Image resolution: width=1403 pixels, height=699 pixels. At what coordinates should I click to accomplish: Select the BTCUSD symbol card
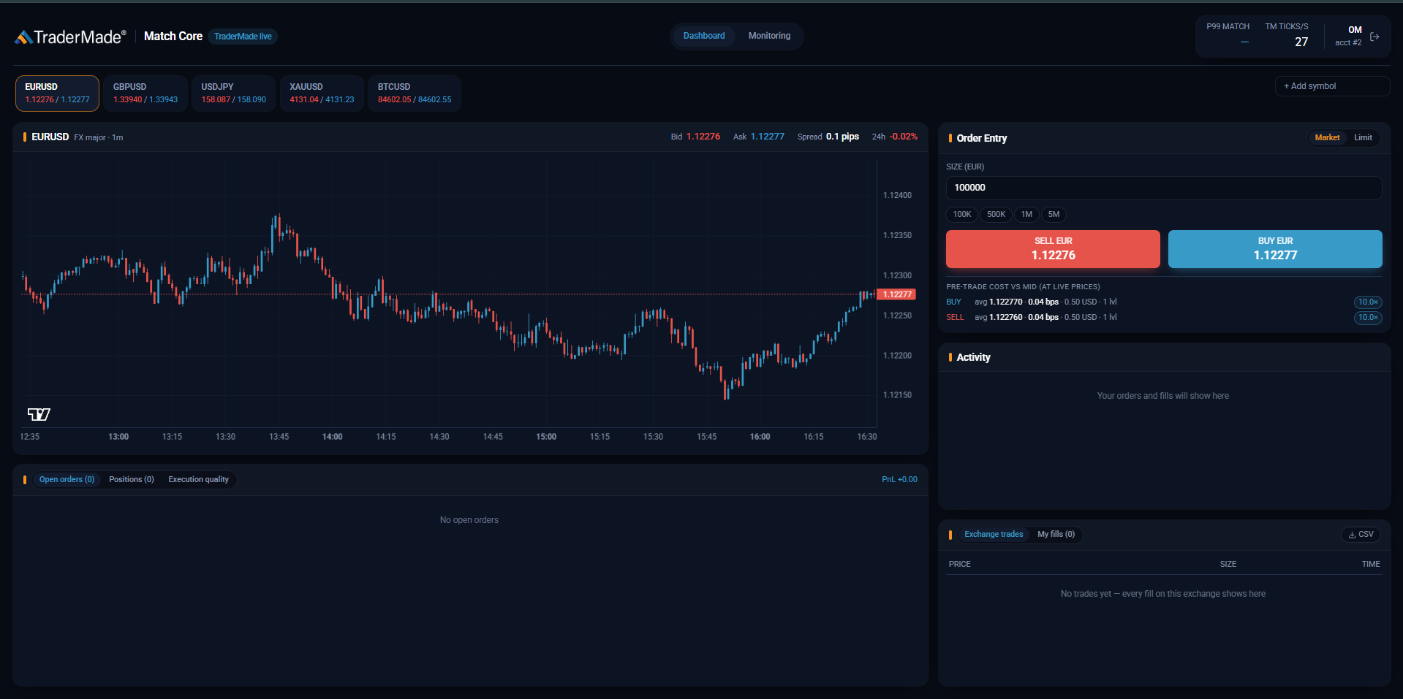(x=415, y=93)
